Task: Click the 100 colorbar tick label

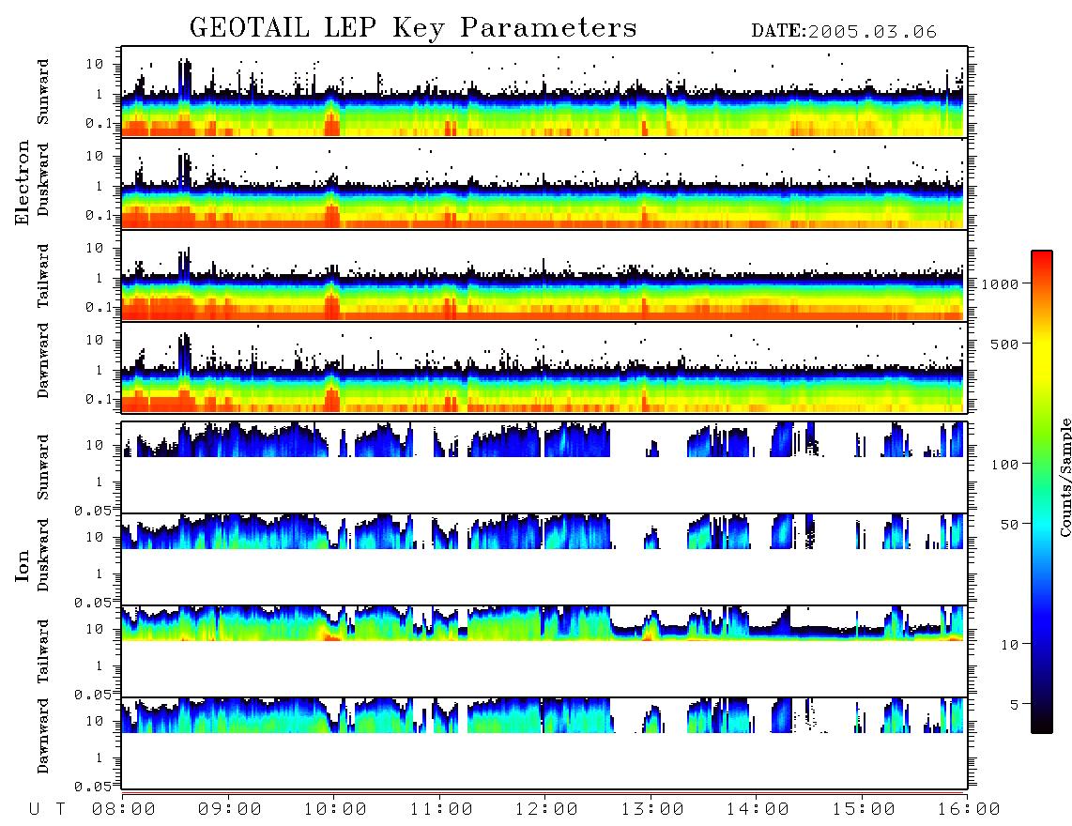Action: [x=1004, y=465]
